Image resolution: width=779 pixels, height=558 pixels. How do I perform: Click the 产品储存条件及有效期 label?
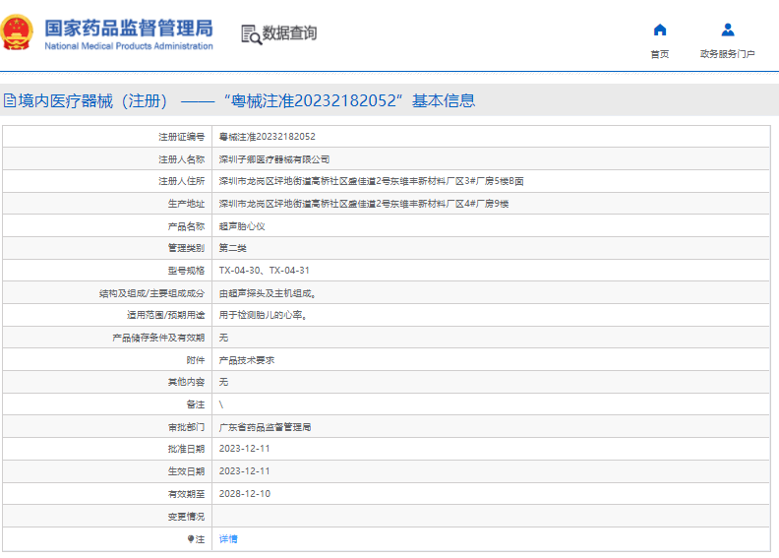158,338
